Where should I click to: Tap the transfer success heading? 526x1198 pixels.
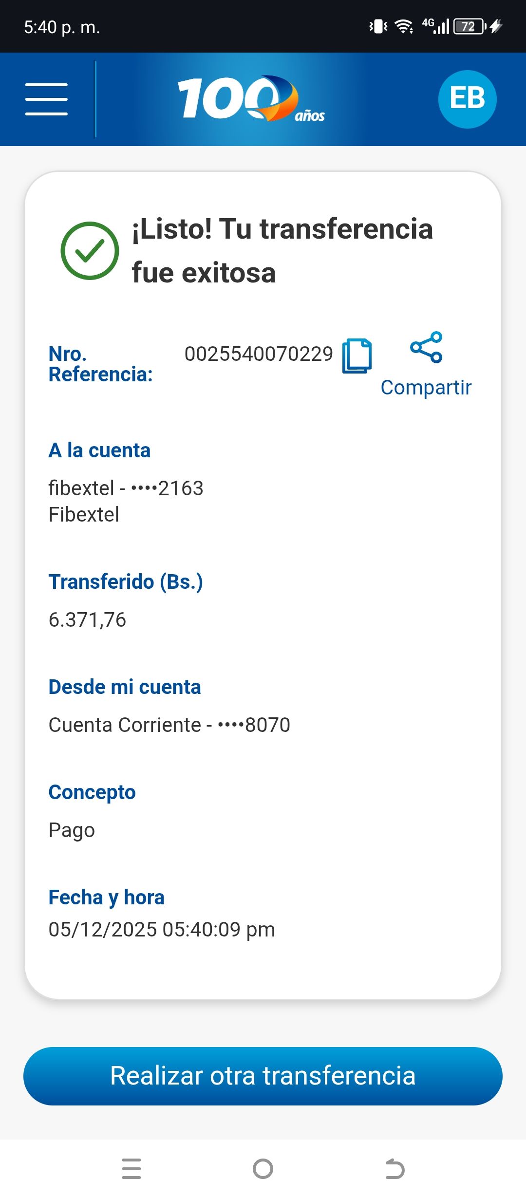point(282,251)
